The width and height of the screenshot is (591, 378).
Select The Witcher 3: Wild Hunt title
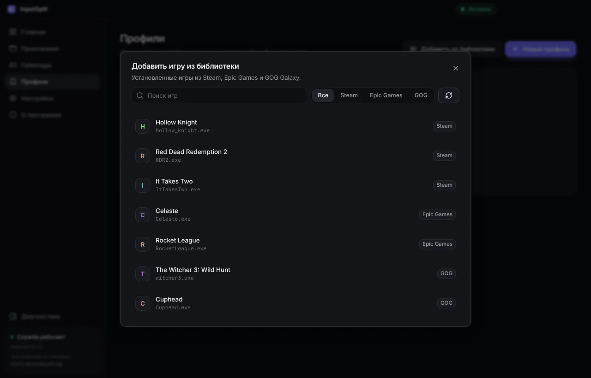click(193, 270)
